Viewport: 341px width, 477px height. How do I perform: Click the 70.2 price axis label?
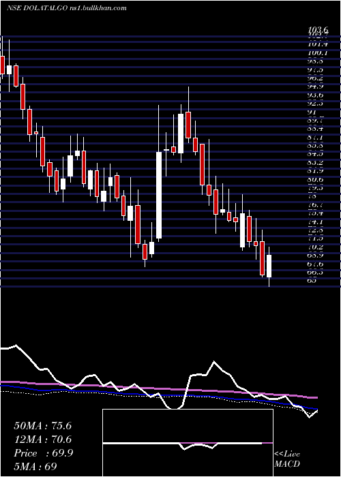316,247
